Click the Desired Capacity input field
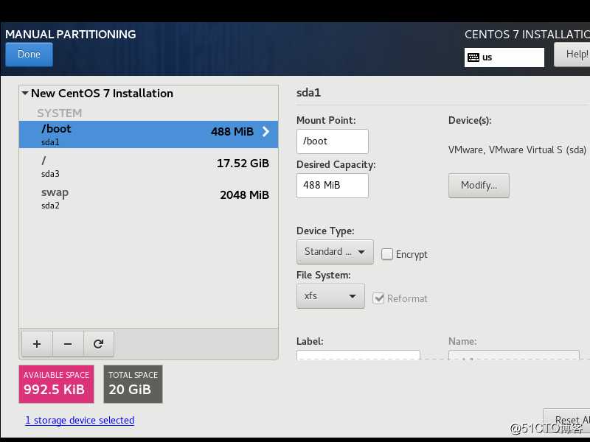This screenshot has height=442, width=590. click(333, 186)
